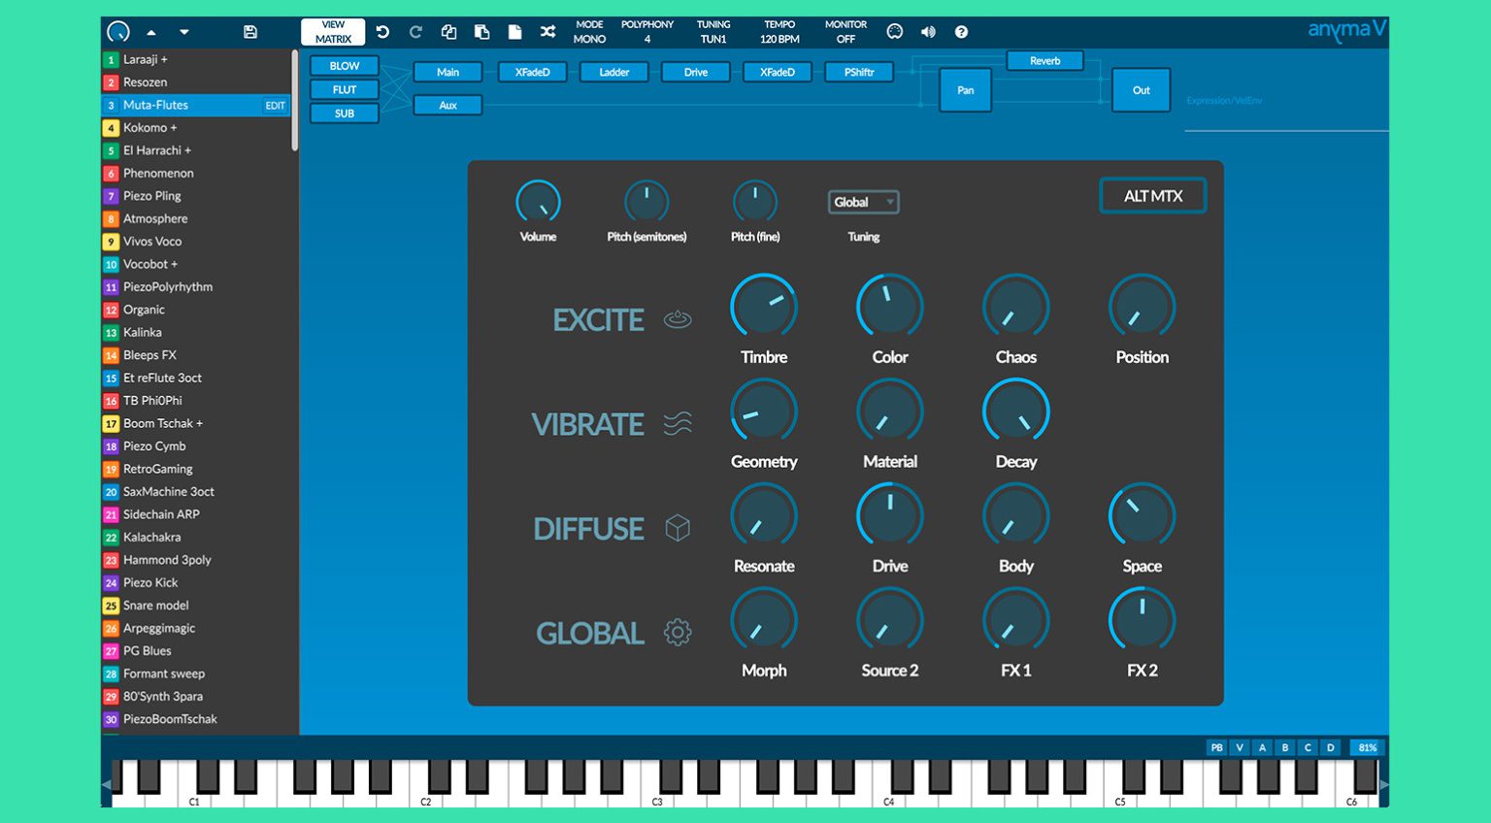The image size is (1491, 823).
Task: Click the Timbre knob
Action: pyautogui.click(x=764, y=307)
